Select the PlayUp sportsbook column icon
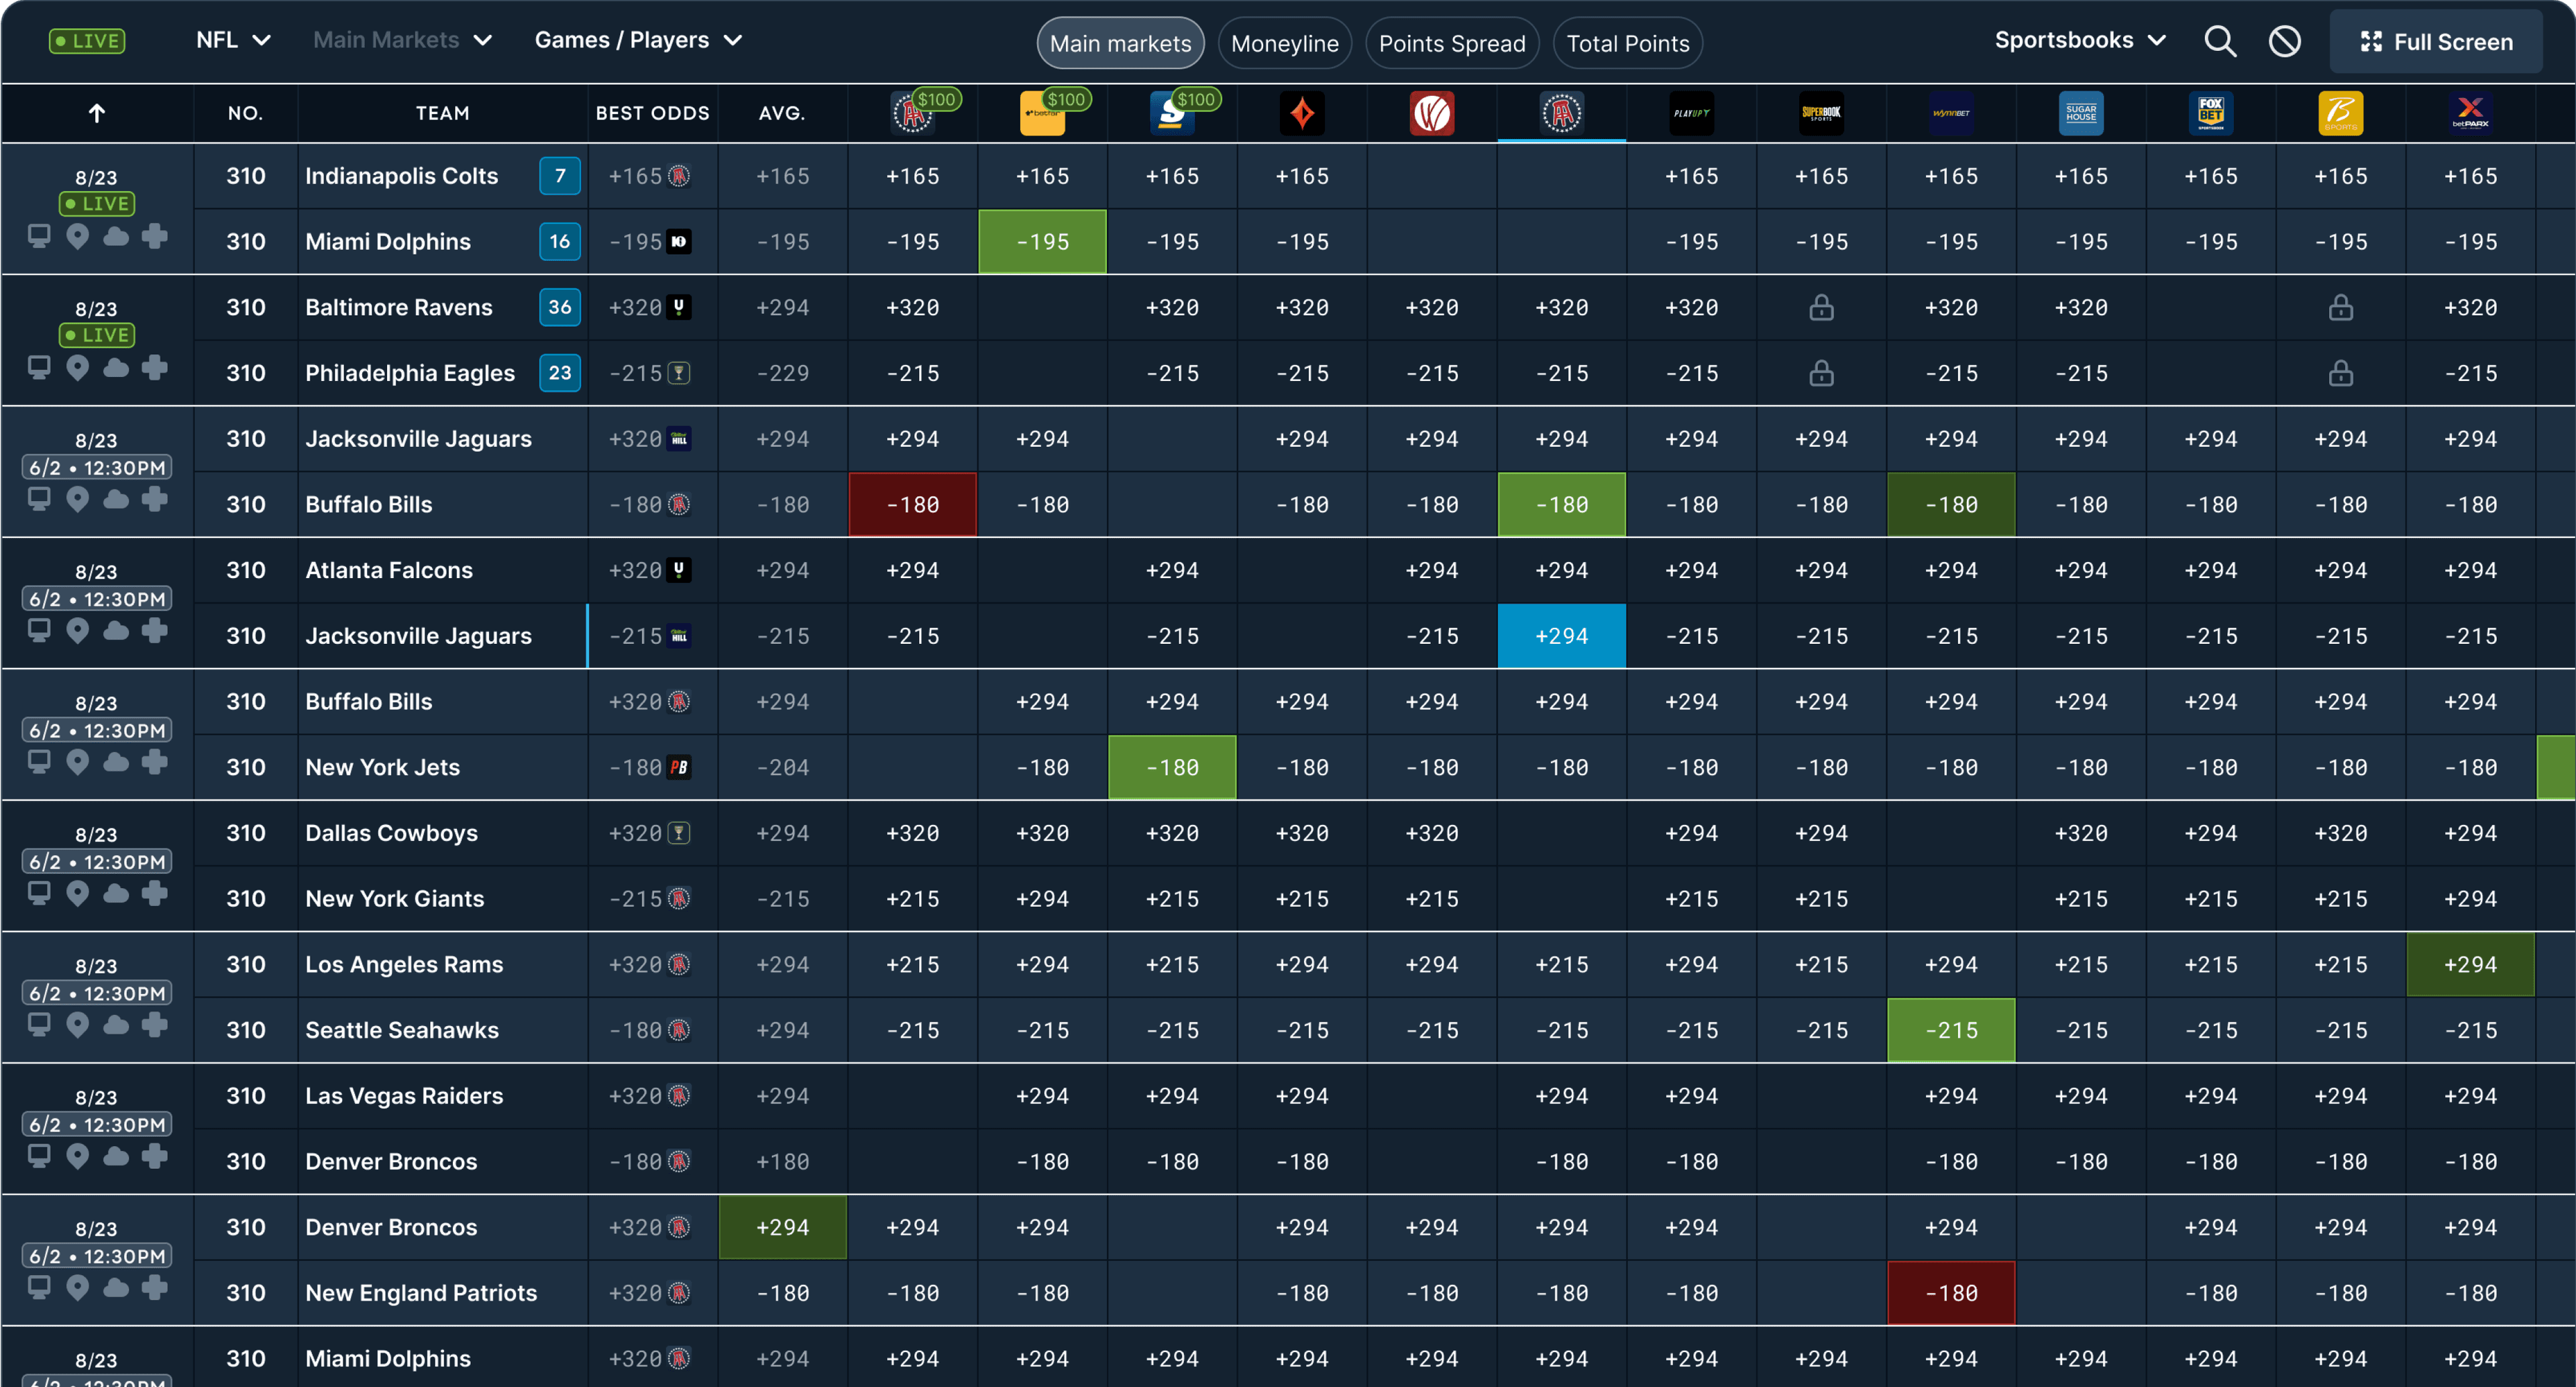 pos(1691,113)
